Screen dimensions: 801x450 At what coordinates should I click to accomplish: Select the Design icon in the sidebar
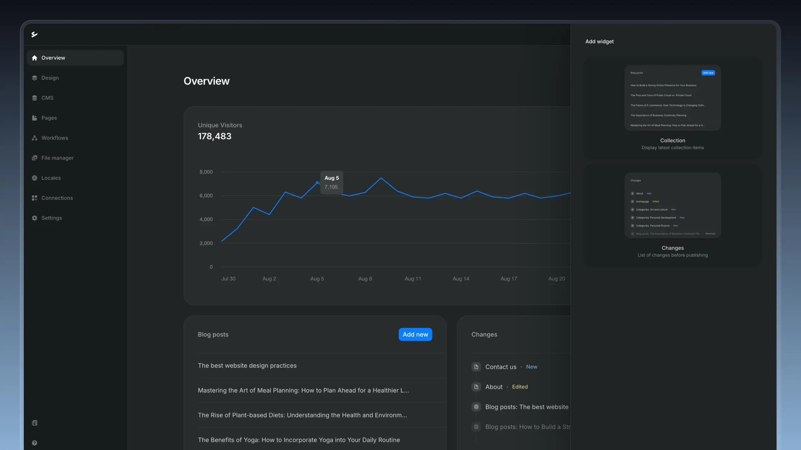34,77
